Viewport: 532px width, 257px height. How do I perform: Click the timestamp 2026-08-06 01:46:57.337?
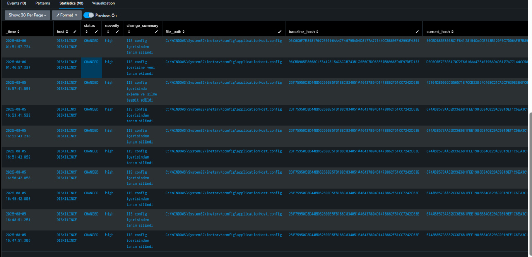pos(18,65)
